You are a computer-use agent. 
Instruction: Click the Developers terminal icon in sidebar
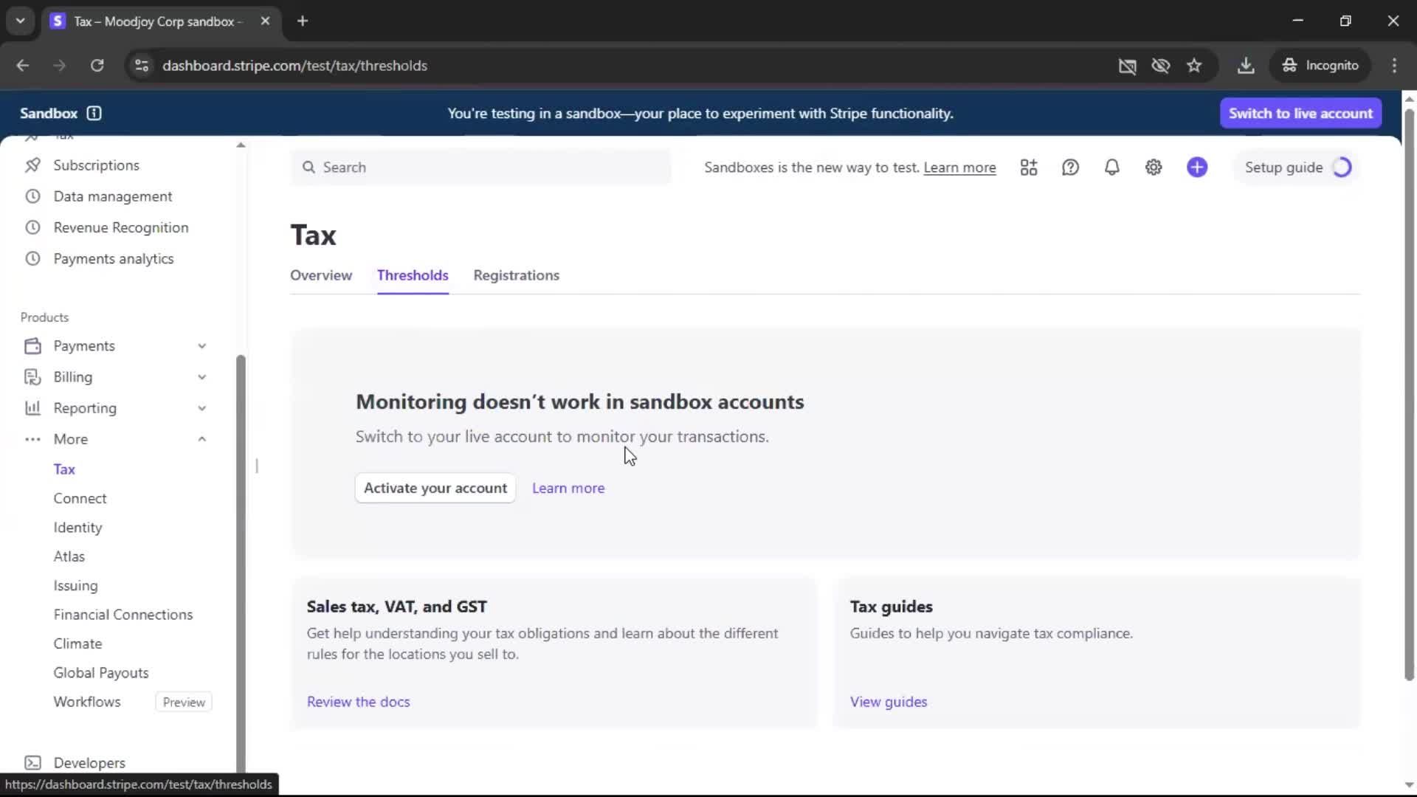click(32, 762)
